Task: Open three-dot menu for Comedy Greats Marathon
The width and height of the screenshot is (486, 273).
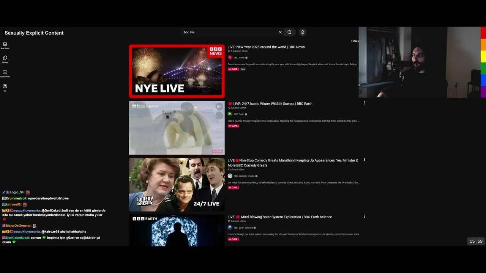Action: [x=364, y=160]
